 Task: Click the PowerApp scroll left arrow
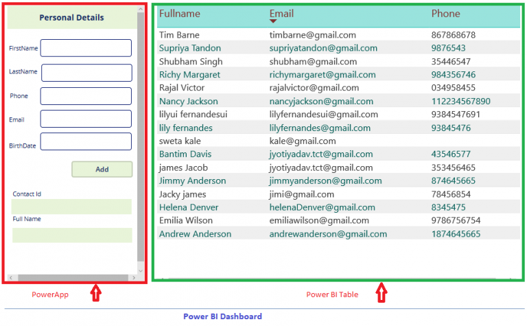(x=10, y=278)
